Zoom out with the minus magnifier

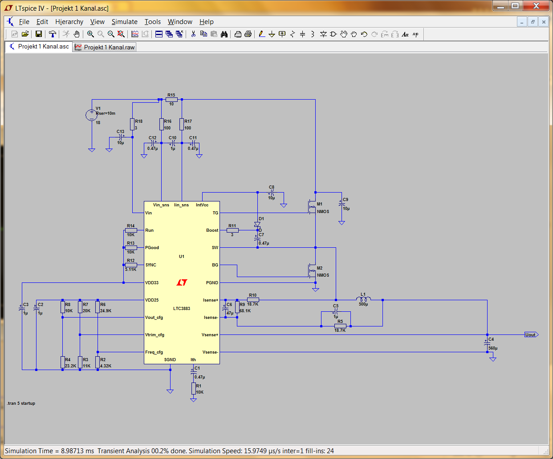[111, 34]
